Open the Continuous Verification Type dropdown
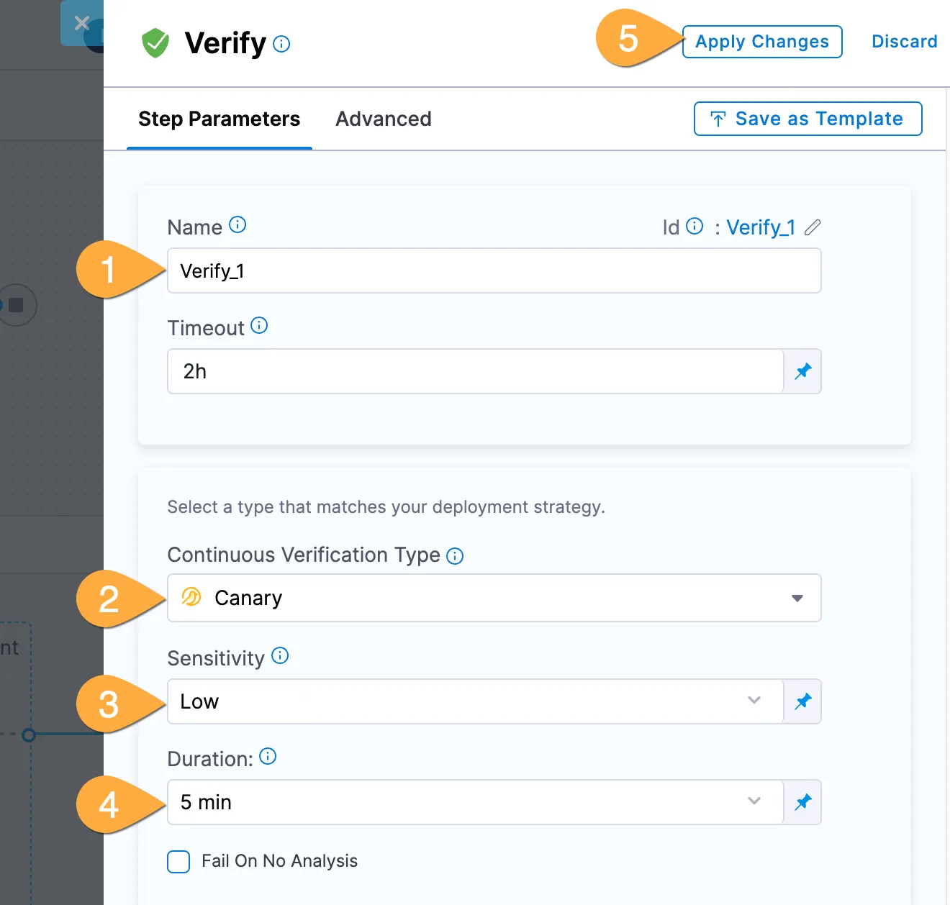The image size is (950, 905). click(494, 598)
